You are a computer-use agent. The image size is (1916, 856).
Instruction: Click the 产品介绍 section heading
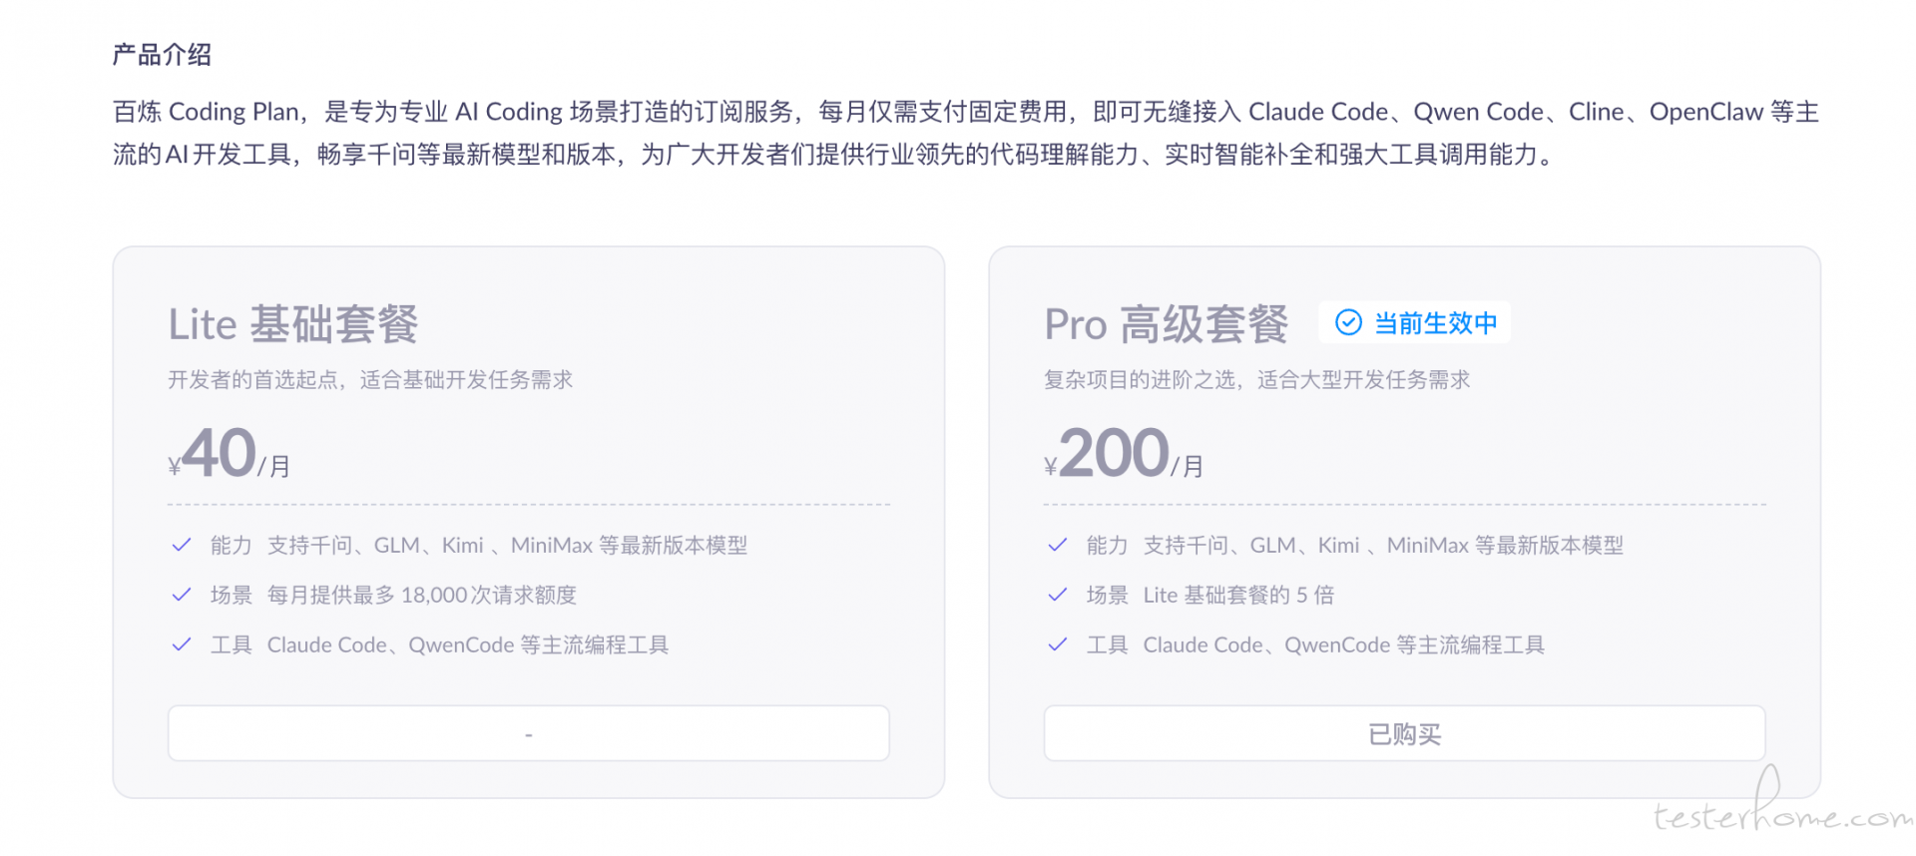162,55
